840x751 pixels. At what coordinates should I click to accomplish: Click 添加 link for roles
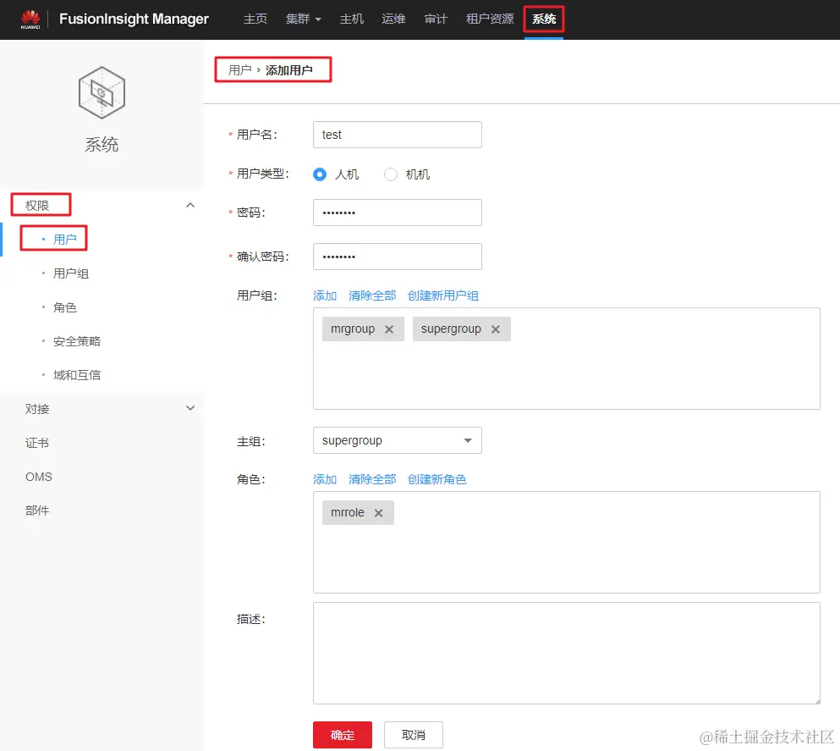[325, 479]
